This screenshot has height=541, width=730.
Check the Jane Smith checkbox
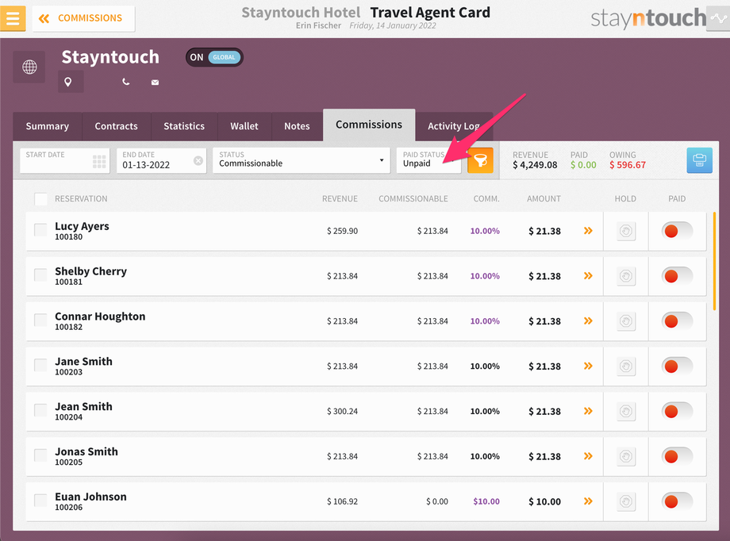(x=40, y=365)
